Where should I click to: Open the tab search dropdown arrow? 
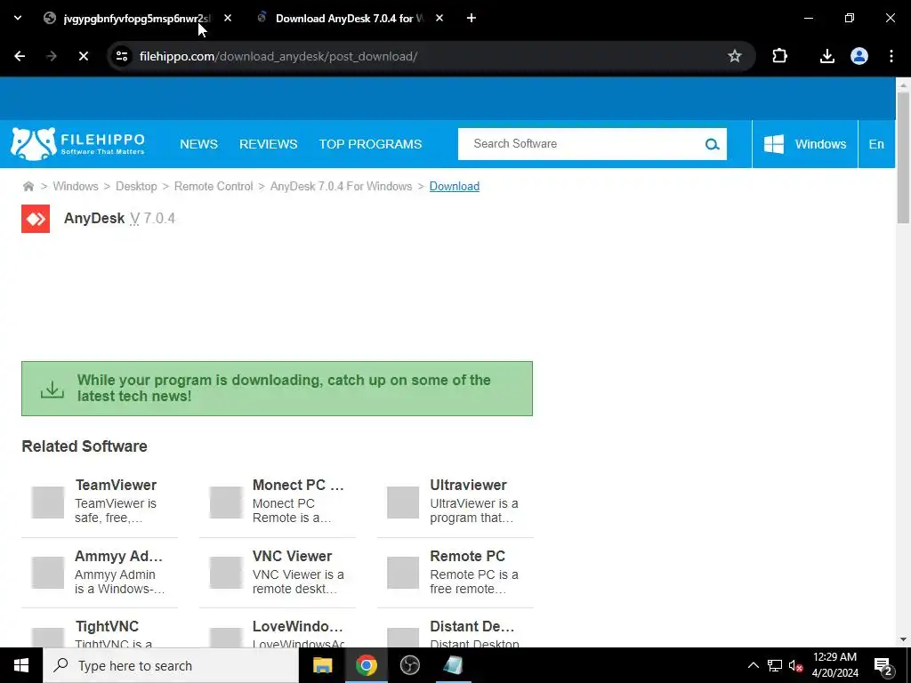pyautogui.click(x=18, y=18)
